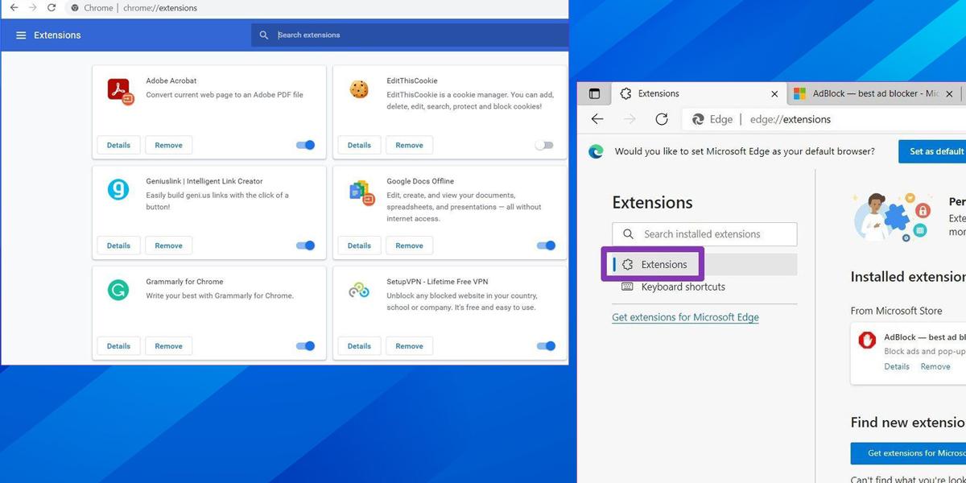The height and width of the screenshot is (483, 966).
Task: Refresh the Edge extensions page
Action: (x=662, y=119)
